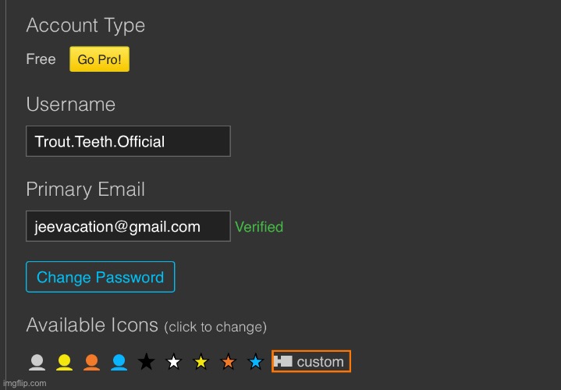This screenshot has width=561, height=390.
Task: Select the gray person user icon
Action: (x=37, y=362)
